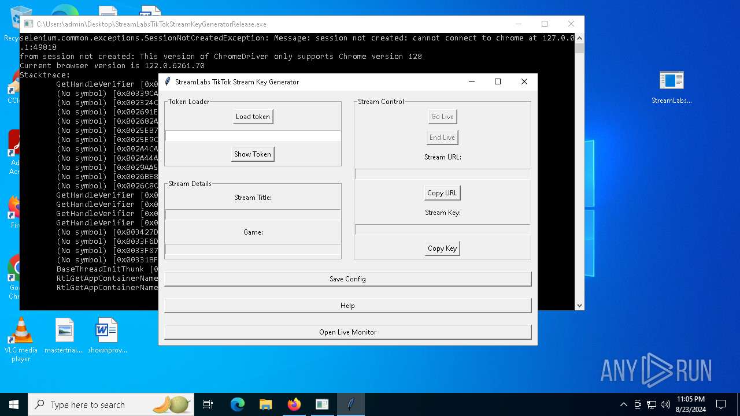Viewport: 740px width, 416px height.
Task: Open the Windows Start menu
Action: pyautogui.click(x=14, y=404)
